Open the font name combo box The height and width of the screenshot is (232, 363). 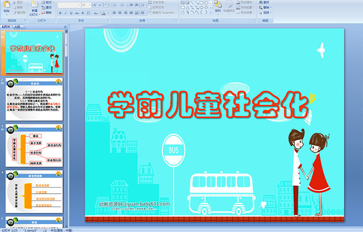click(69, 5)
